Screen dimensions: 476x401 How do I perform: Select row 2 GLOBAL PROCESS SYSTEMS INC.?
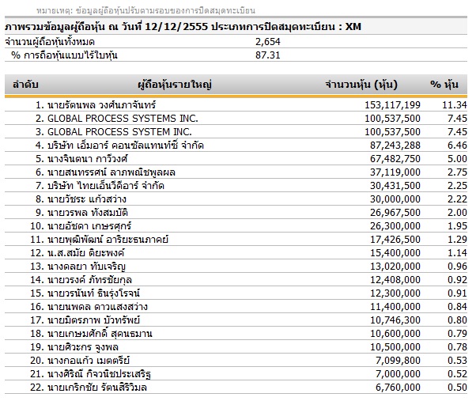click(123, 119)
